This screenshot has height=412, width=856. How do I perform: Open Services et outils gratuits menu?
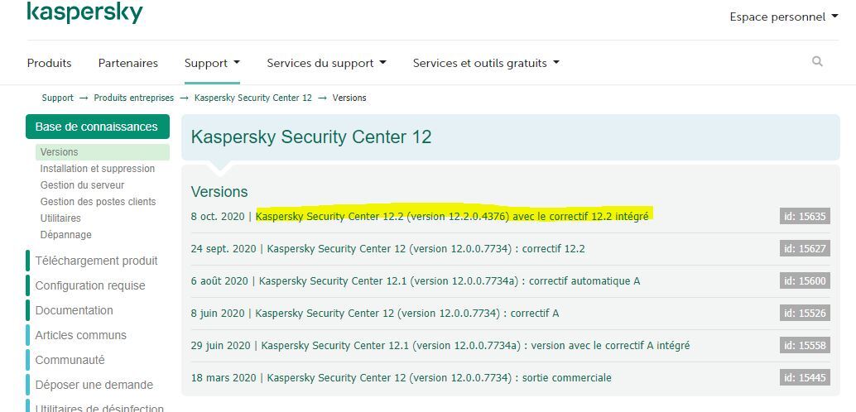pos(486,63)
